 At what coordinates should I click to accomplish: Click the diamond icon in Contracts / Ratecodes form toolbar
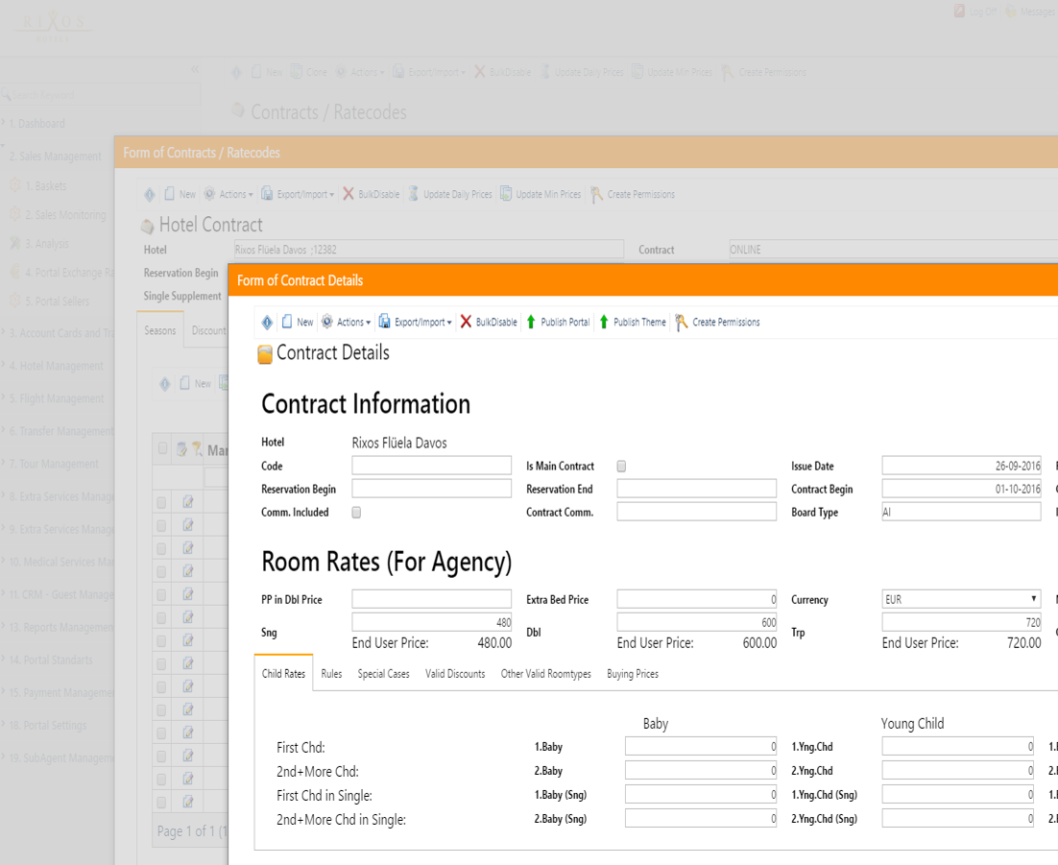click(149, 194)
